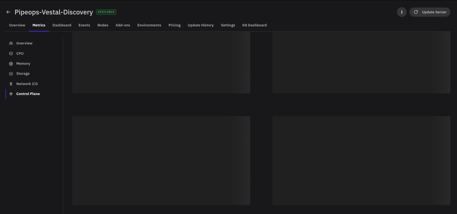Screen dimensions: 457x214
Task: Click the AVAILABLE status badge
Action: pos(106,12)
